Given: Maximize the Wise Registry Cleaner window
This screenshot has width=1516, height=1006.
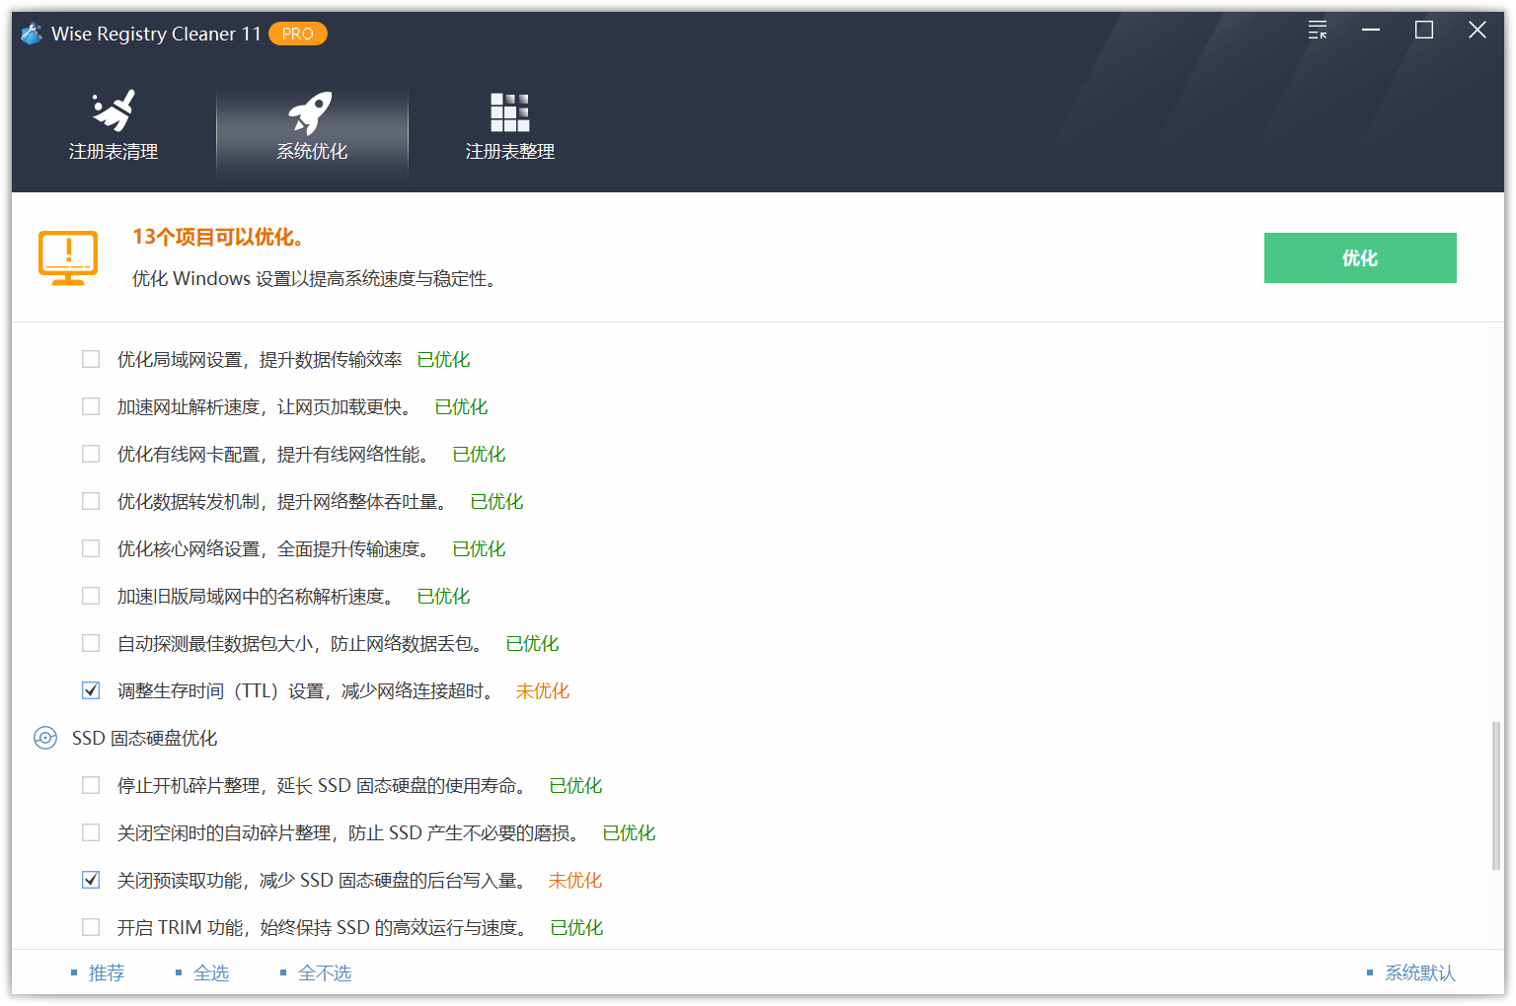Looking at the screenshot, I should pyautogui.click(x=1424, y=31).
